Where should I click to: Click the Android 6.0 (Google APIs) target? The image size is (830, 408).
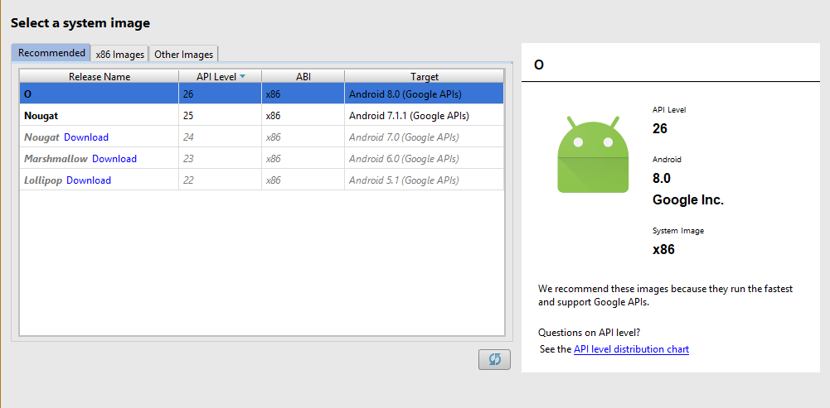[x=404, y=159]
